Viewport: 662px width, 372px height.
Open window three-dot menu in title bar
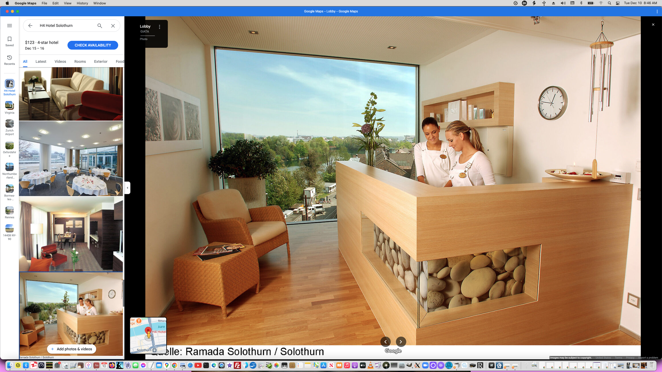coord(657,11)
